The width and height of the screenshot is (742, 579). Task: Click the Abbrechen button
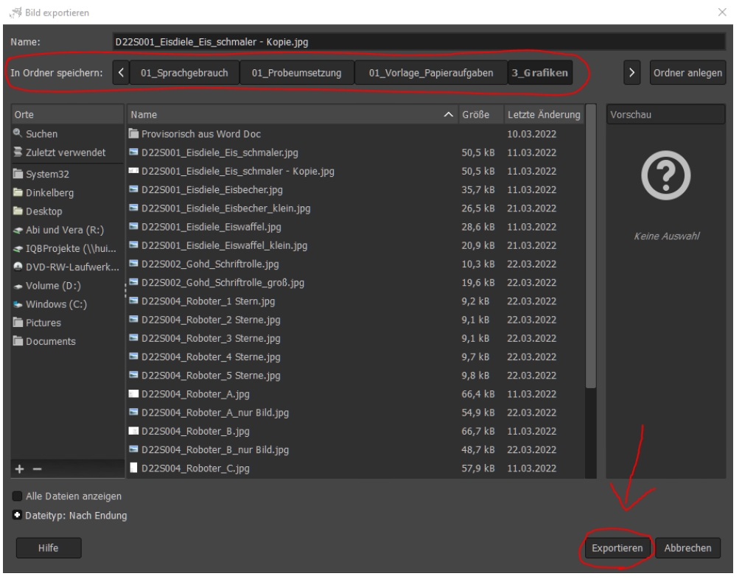[x=687, y=548]
